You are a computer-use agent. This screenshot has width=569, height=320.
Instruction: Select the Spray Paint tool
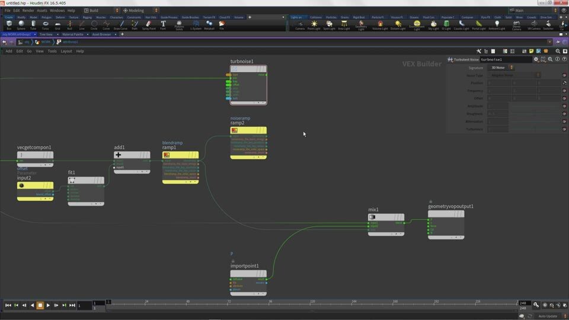tap(148, 25)
